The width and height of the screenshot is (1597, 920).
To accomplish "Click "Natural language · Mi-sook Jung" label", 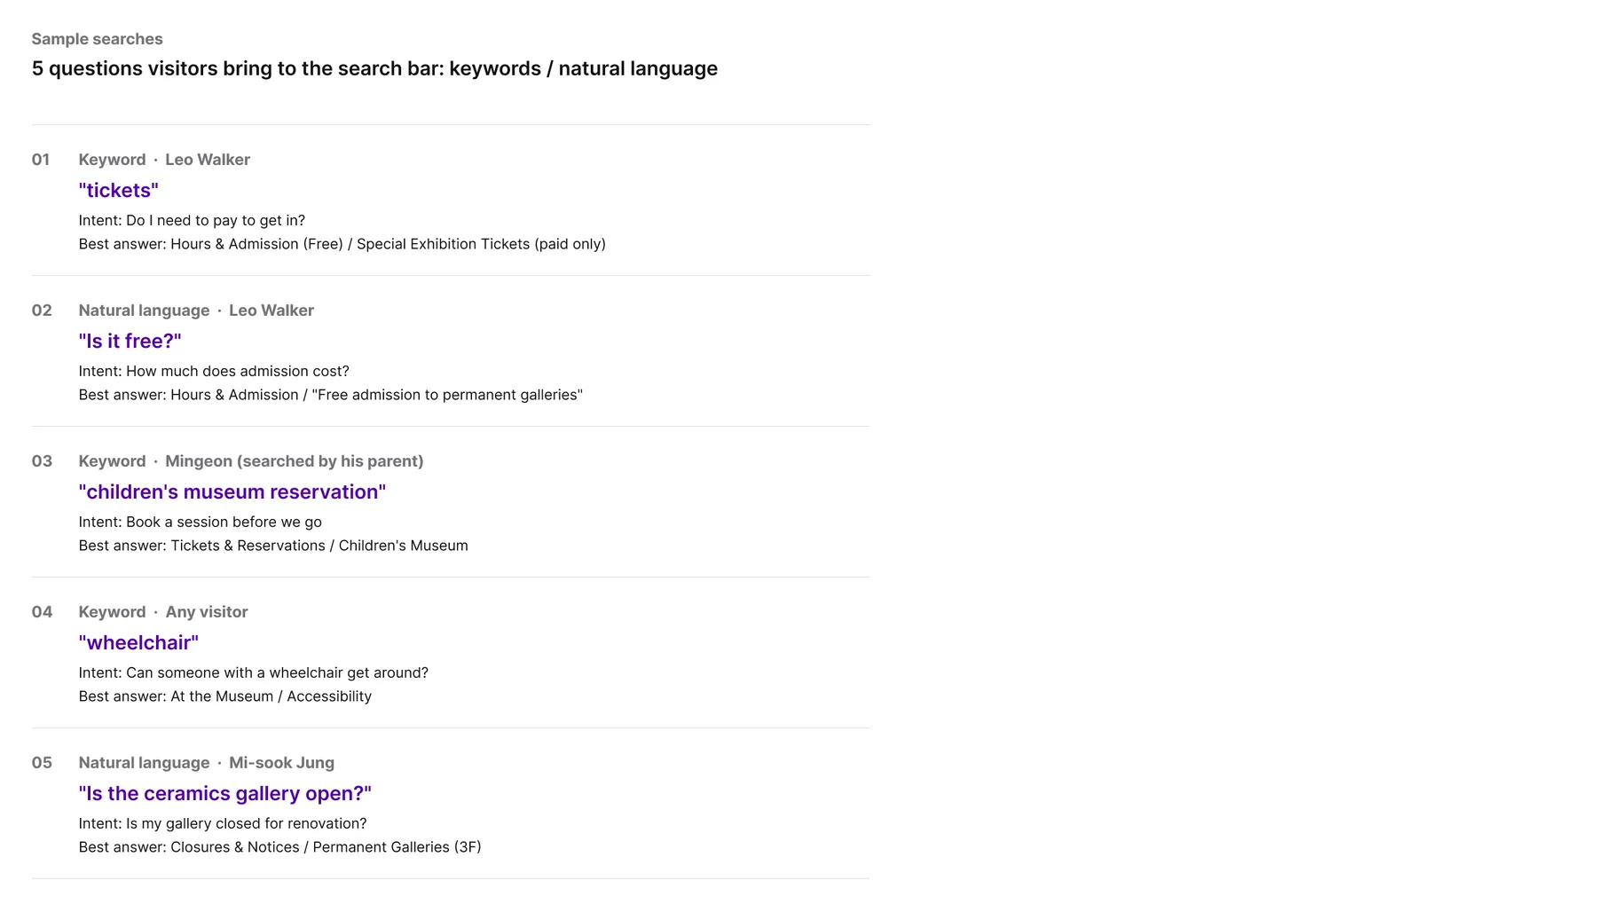I will coord(206,763).
